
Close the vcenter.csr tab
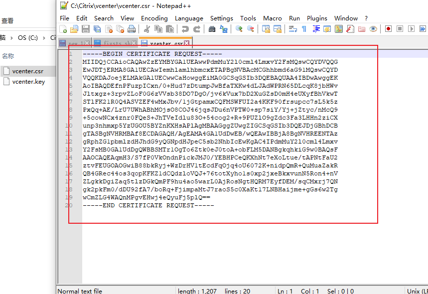pos(187,43)
